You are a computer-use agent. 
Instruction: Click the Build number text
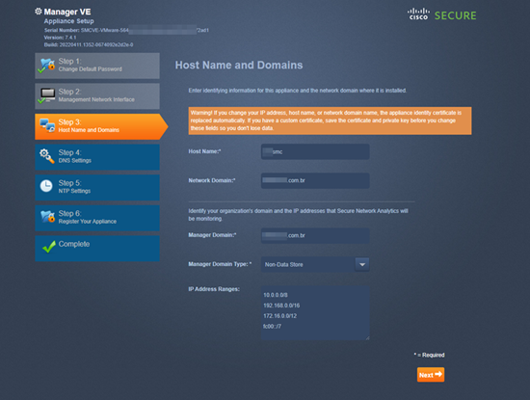point(89,44)
